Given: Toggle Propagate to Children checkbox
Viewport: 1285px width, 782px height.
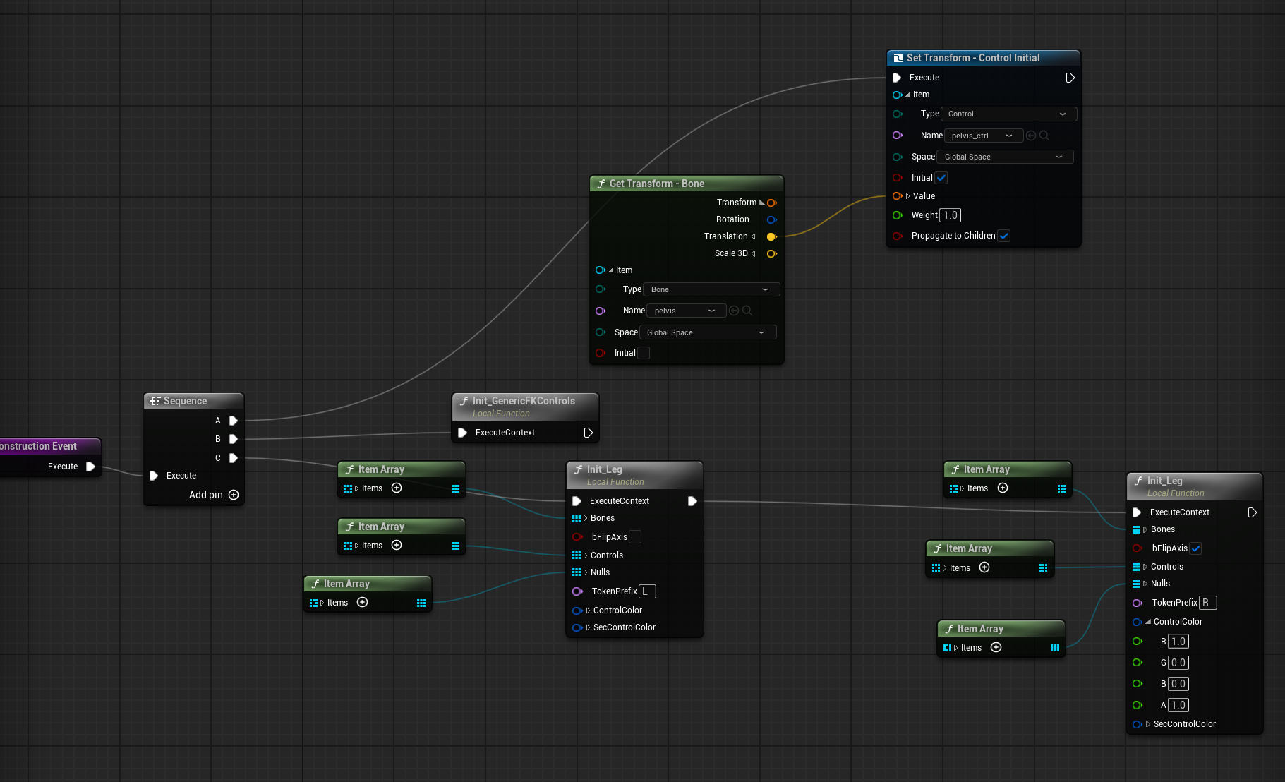Looking at the screenshot, I should pos(1004,236).
